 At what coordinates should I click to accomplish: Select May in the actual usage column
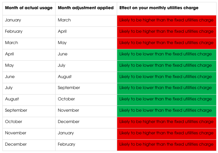10,65
